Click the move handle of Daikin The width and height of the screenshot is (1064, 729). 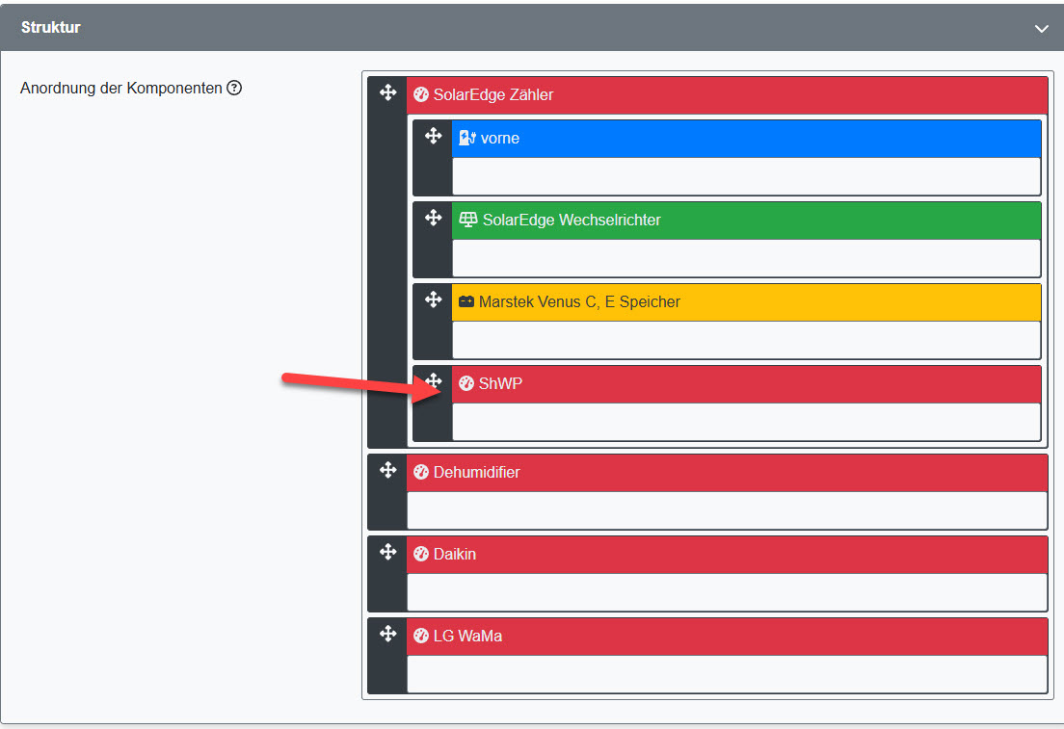click(x=387, y=552)
